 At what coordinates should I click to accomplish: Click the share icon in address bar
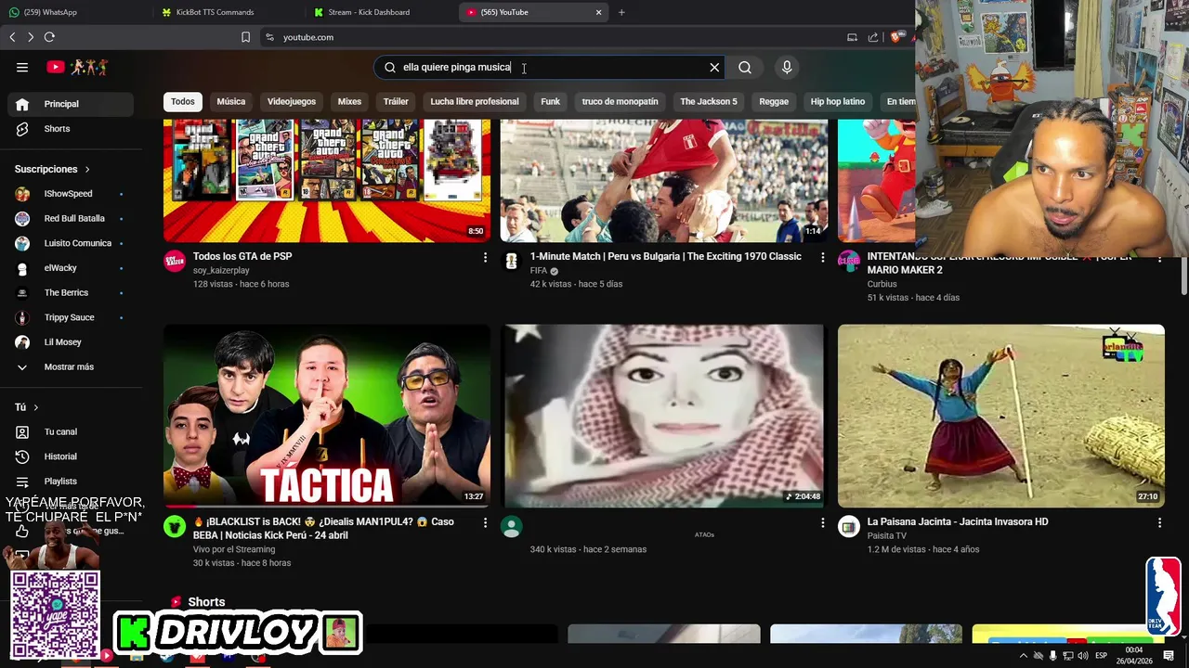[873, 37]
